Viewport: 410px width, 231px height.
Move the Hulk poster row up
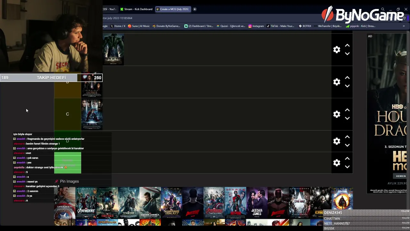tap(347, 46)
